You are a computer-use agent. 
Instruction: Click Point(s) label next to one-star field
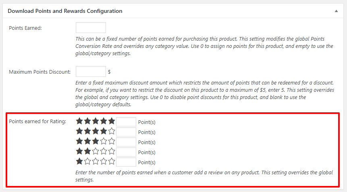[x=147, y=163]
